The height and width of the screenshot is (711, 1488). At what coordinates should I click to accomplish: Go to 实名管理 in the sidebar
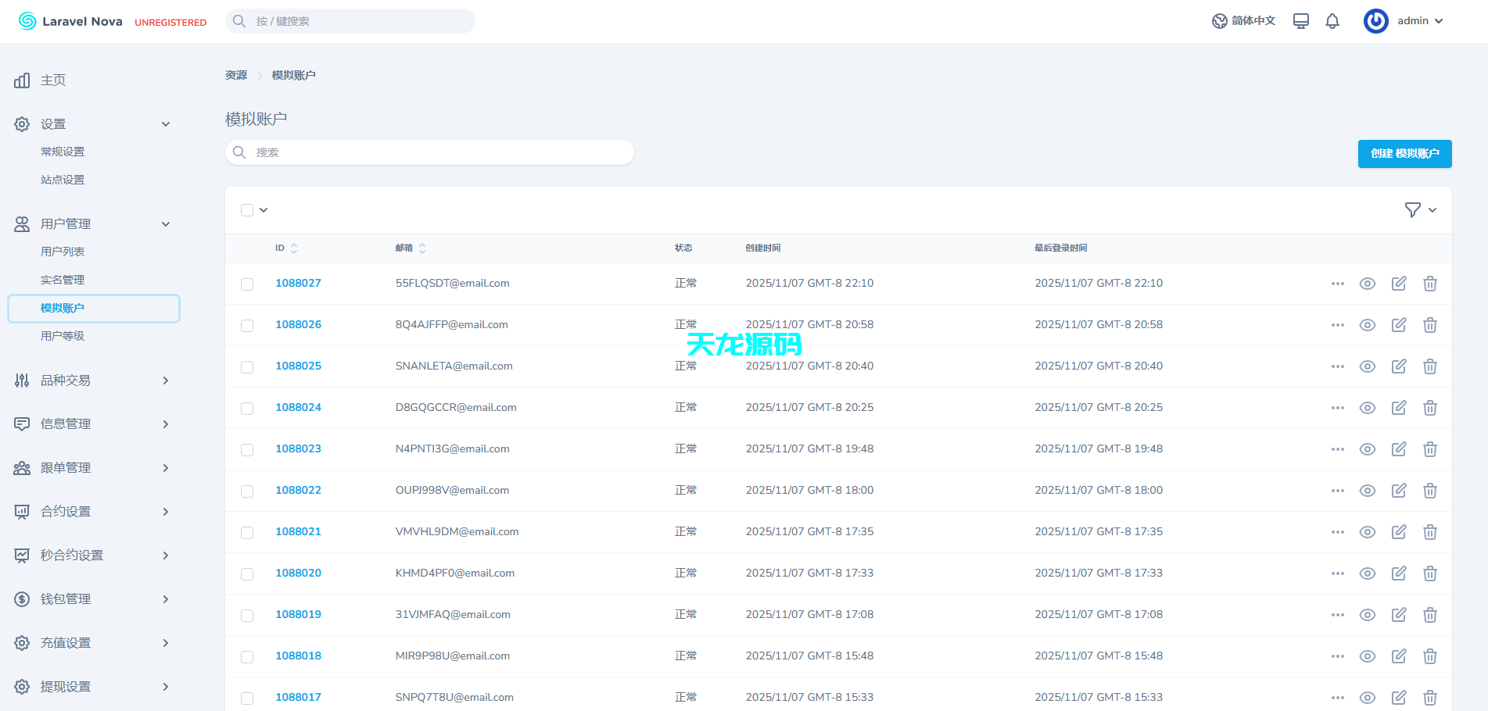(x=63, y=279)
